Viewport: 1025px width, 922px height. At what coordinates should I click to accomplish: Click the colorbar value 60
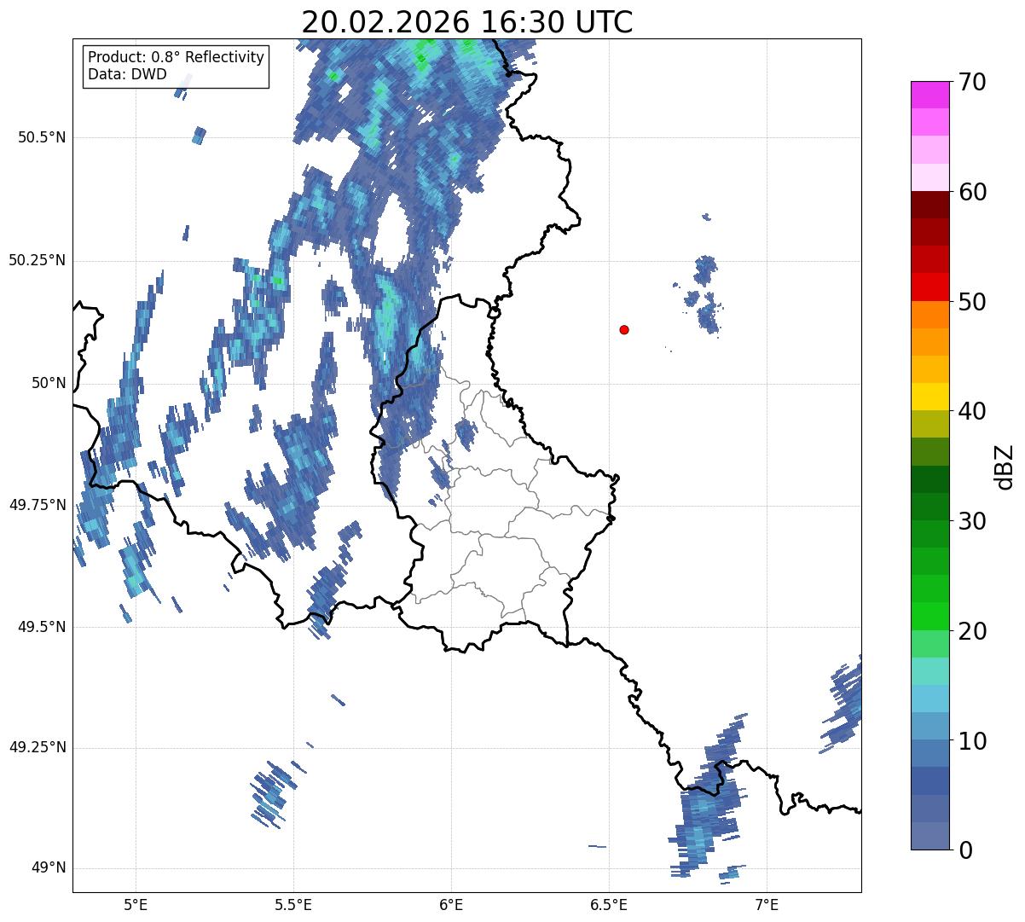(x=972, y=192)
